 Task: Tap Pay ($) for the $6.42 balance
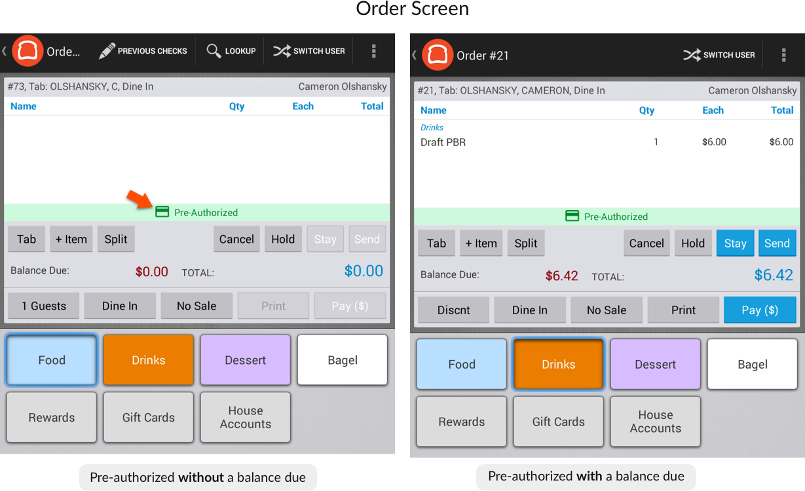click(760, 309)
